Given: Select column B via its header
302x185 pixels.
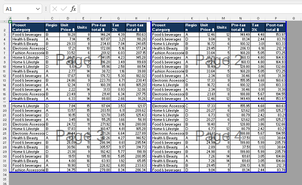Looking at the screenshot, I should 28,18.
